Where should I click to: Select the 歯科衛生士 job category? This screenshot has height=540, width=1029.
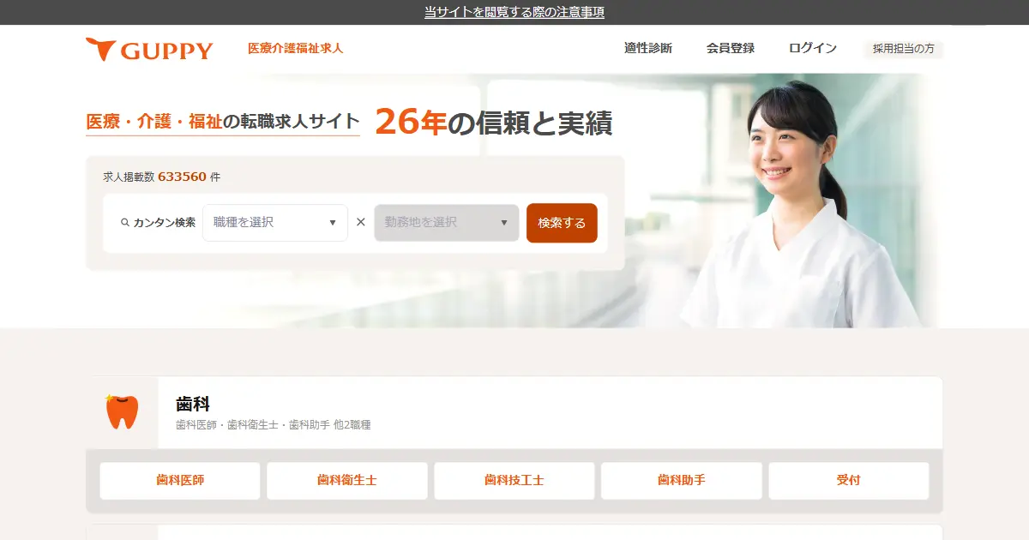click(347, 481)
